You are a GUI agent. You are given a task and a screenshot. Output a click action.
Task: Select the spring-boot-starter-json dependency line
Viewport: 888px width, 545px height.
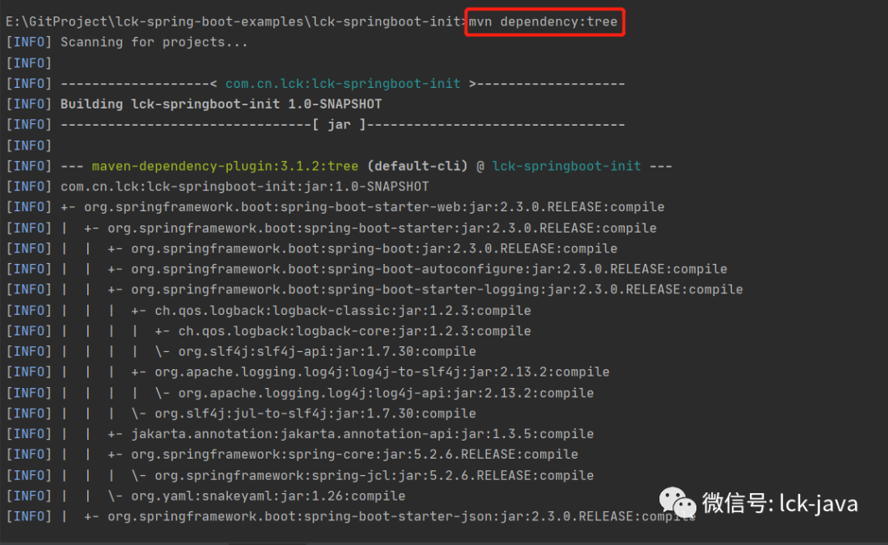click(x=395, y=516)
